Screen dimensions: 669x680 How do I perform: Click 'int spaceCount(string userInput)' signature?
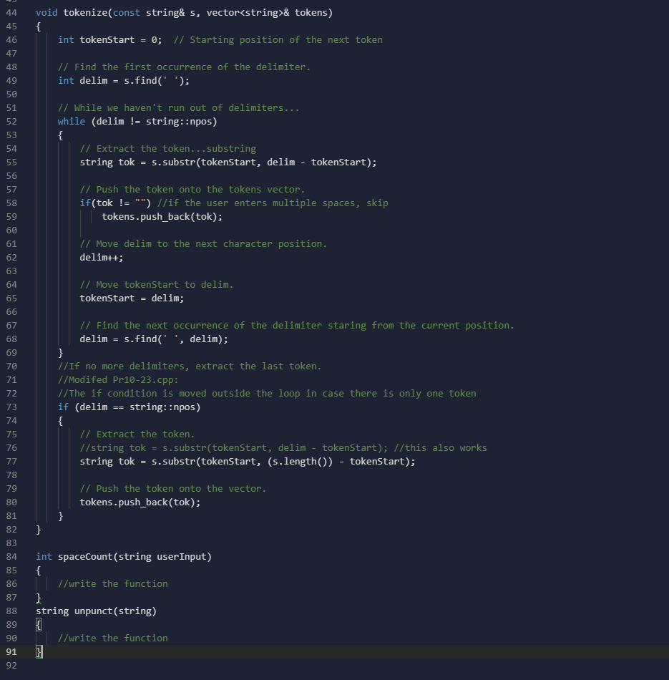124,557
